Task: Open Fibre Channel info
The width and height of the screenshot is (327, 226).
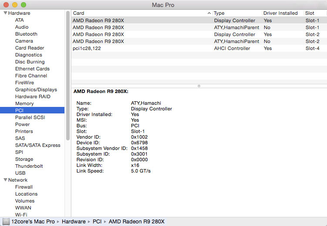Action: (x=31, y=76)
